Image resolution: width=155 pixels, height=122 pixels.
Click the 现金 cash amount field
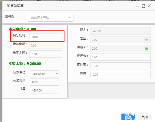pyautogui.click(x=121, y=31)
